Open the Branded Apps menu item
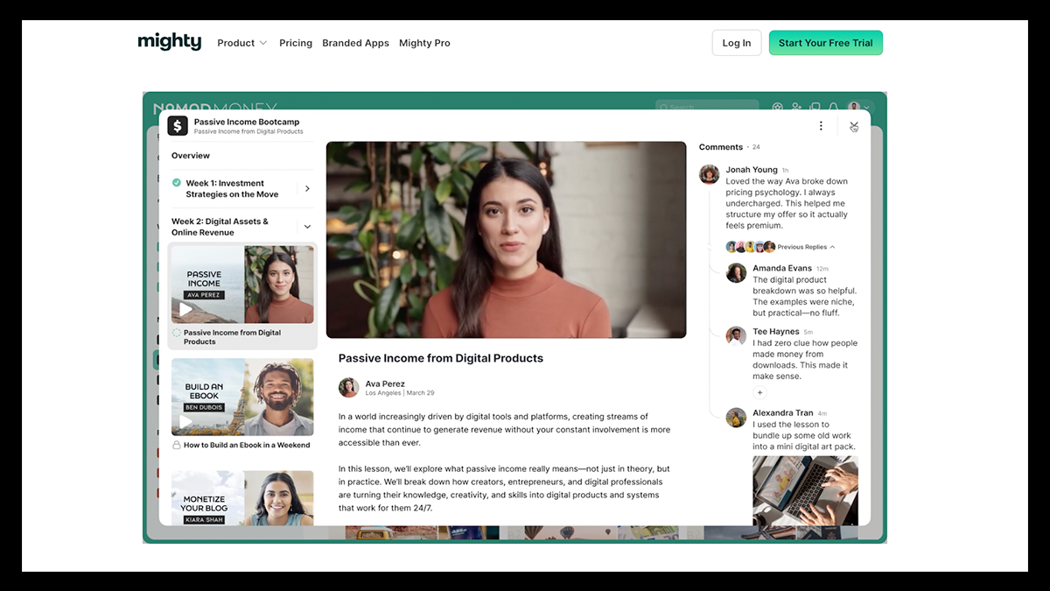The image size is (1050, 591). [355, 43]
